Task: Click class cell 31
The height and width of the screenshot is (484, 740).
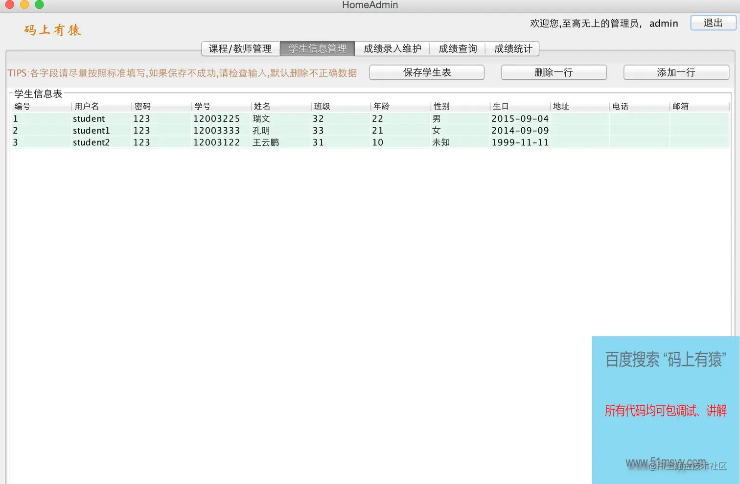Action: [341, 142]
